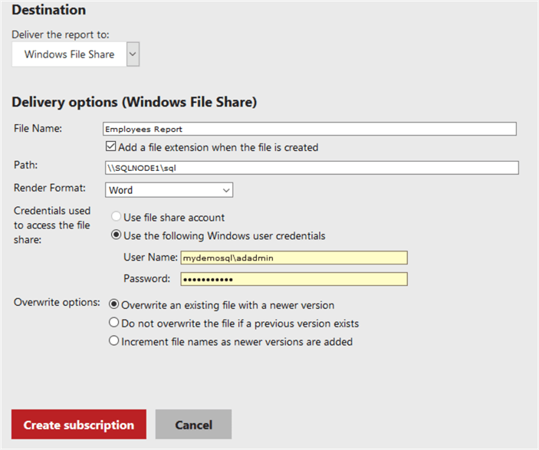Viewport: 539px width, 450px height.
Task: Click into the Password input field
Action: [294, 278]
